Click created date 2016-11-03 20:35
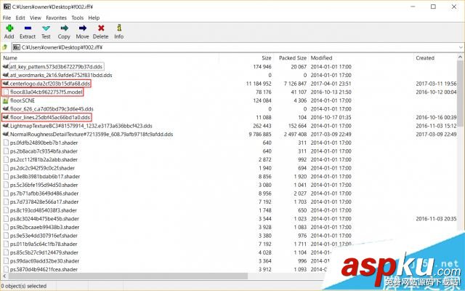 pyautogui.click(x=436, y=219)
